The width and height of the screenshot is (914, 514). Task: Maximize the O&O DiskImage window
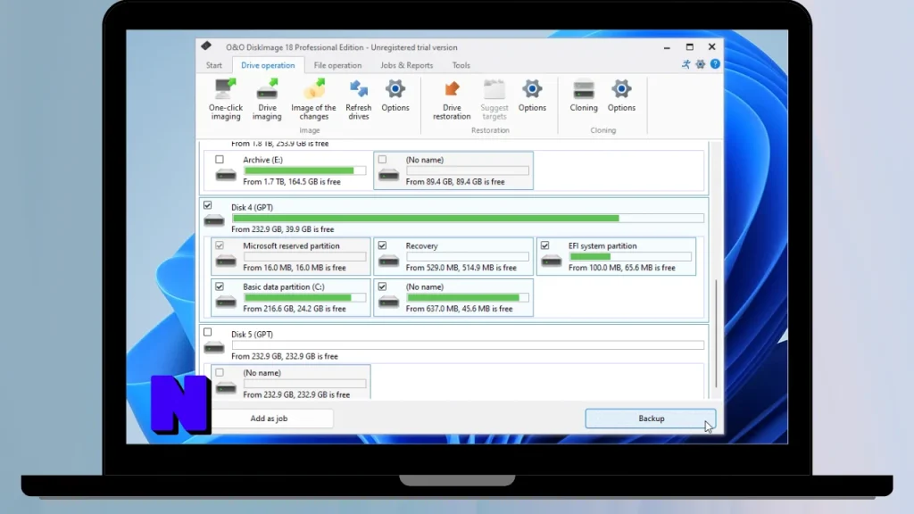click(690, 47)
